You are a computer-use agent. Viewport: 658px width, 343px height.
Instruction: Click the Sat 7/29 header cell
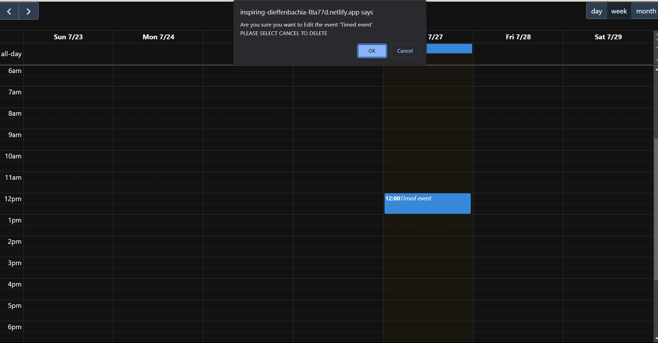coord(608,37)
